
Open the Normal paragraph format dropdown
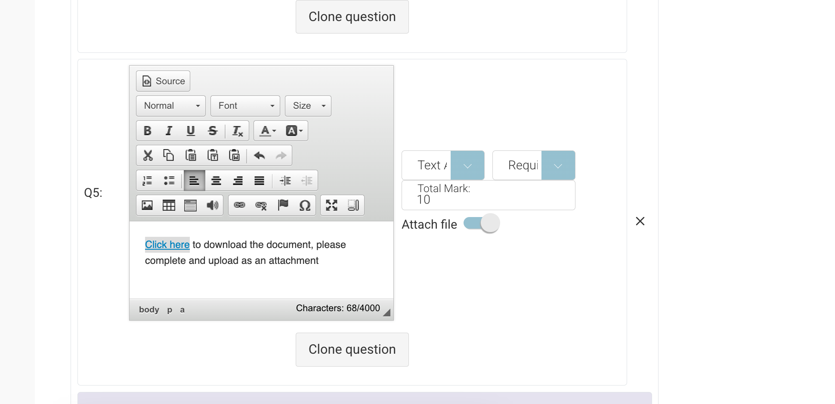[170, 106]
